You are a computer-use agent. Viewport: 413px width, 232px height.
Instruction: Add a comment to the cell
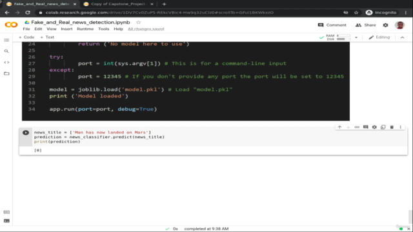click(x=366, y=127)
